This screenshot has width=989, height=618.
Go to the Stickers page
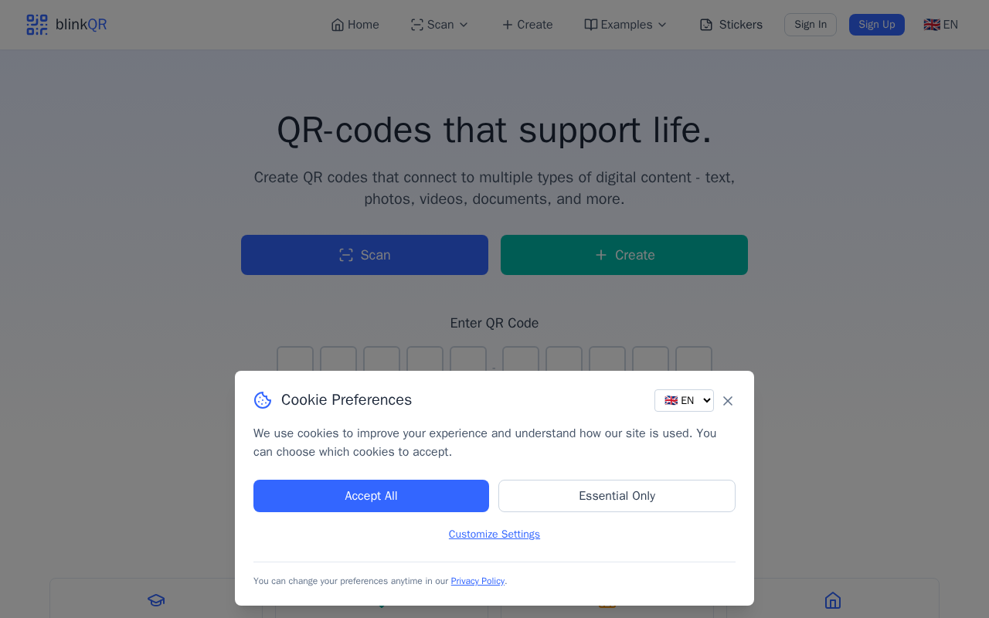740,25
